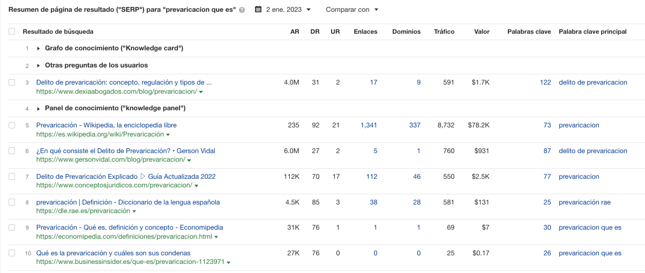Toggle the select-all checkbox in header
This screenshot has width=645, height=273.
12,32
